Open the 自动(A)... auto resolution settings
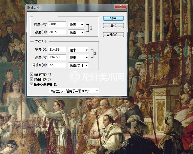Viewport: 193px width, 154px height. (113, 35)
